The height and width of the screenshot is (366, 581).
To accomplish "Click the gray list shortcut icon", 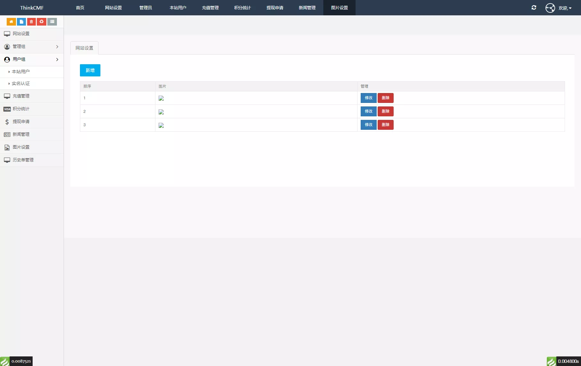I will 52,22.
